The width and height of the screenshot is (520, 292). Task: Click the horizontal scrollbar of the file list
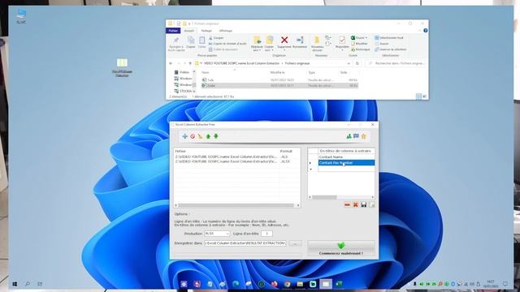[x=236, y=205]
